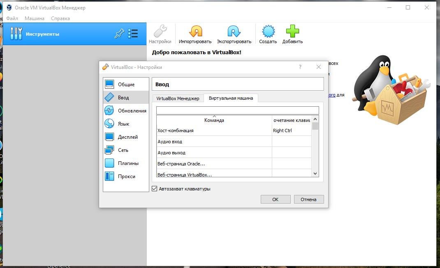440x268 pixels.
Task: Click the shortcut column header
Action: click(292, 120)
